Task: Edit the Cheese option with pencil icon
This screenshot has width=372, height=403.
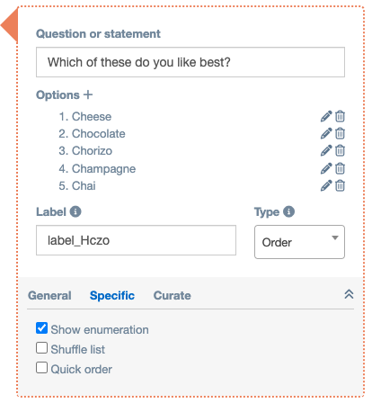Action: (x=326, y=116)
